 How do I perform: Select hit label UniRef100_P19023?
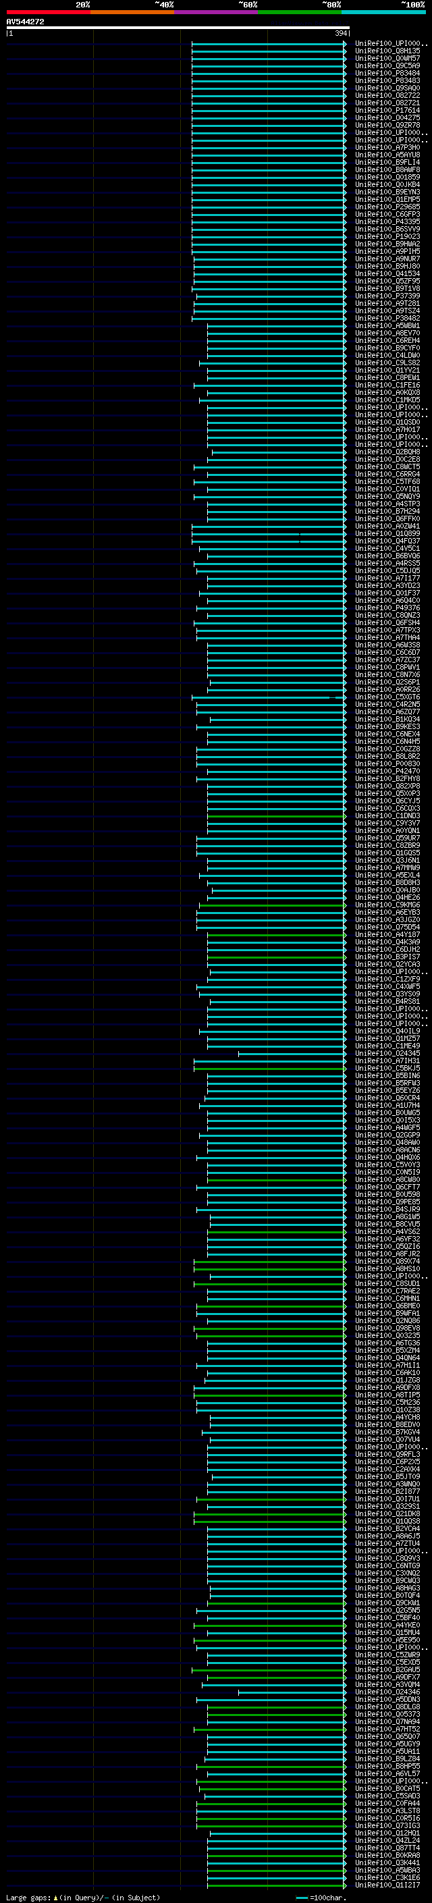pyautogui.click(x=387, y=236)
